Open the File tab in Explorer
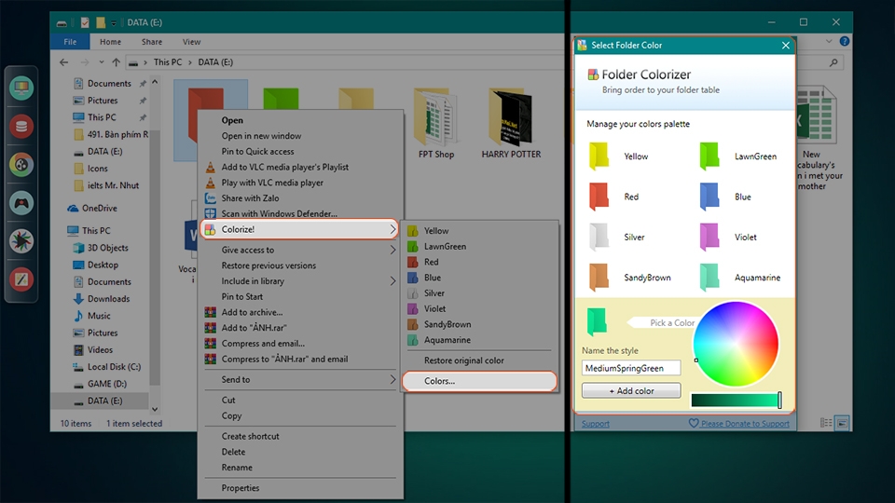This screenshot has width=895, height=503. (70, 42)
